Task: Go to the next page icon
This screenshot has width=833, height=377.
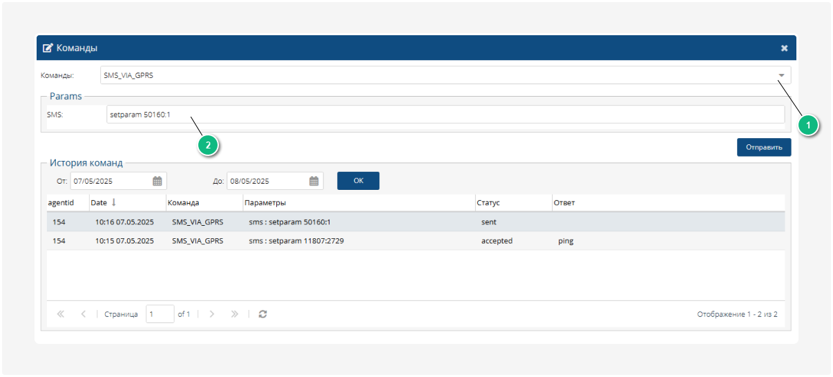Action: coord(212,314)
